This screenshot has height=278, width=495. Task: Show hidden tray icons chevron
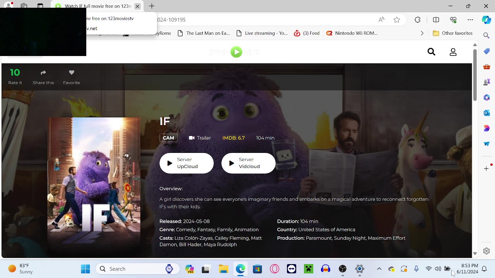[379, 269]
